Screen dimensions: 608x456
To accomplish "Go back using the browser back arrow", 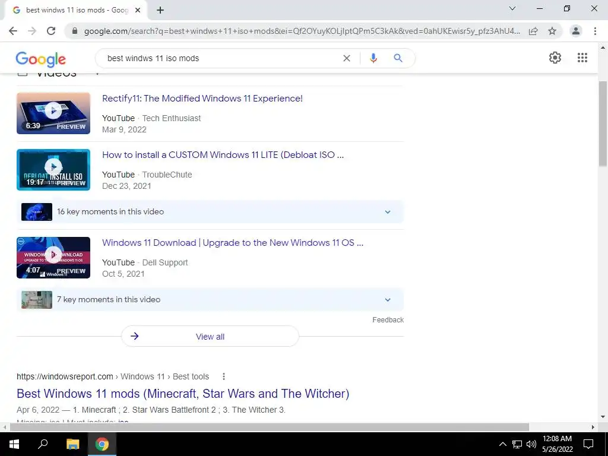I will pyautogui.click(x=13, y=31).
